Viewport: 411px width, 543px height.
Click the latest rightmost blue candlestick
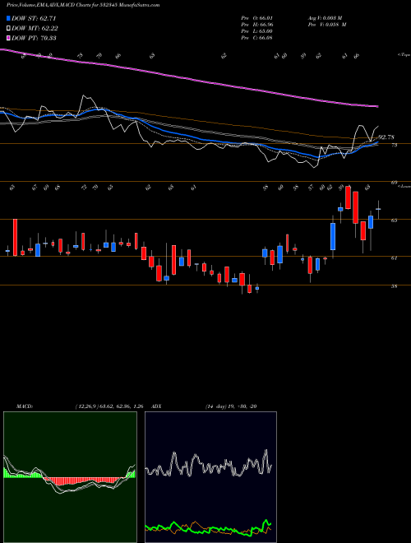coord(378,209)
